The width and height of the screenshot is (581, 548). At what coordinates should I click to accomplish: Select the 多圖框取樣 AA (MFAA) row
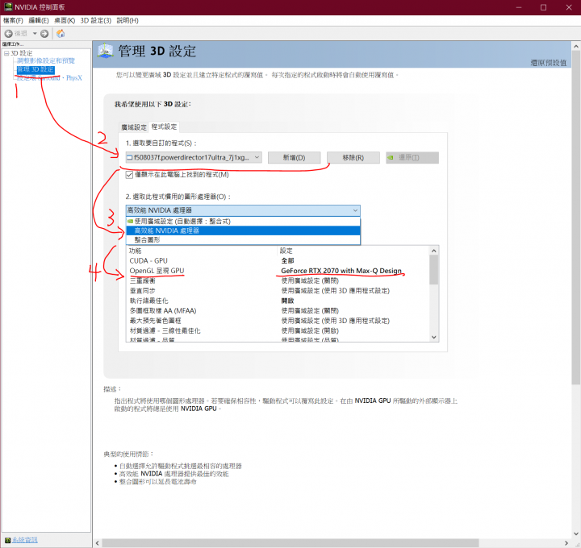click(x=278, y=311)
